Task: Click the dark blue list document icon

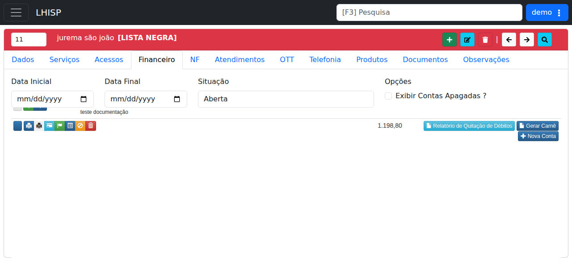Action: pos(70,126)
